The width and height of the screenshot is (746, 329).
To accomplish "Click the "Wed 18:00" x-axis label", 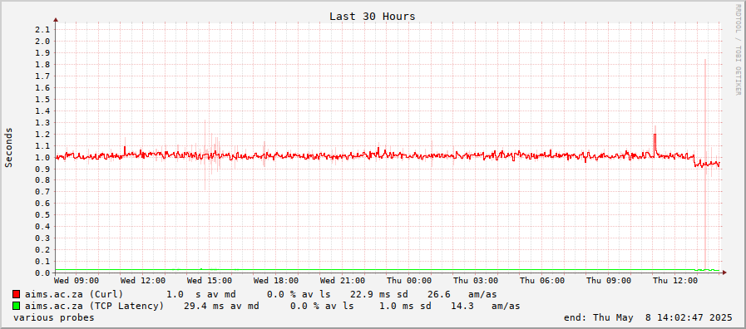I will click(x=276, y=281).
